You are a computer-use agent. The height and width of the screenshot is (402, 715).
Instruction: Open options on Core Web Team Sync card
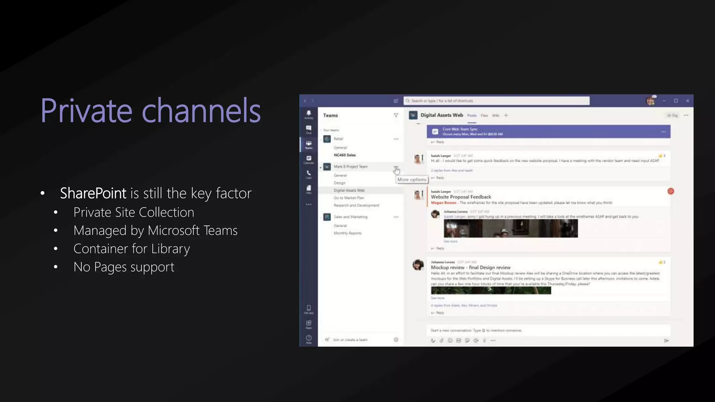pyautogui.click(x=663, y=132)
